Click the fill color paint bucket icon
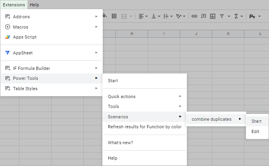 105,16
